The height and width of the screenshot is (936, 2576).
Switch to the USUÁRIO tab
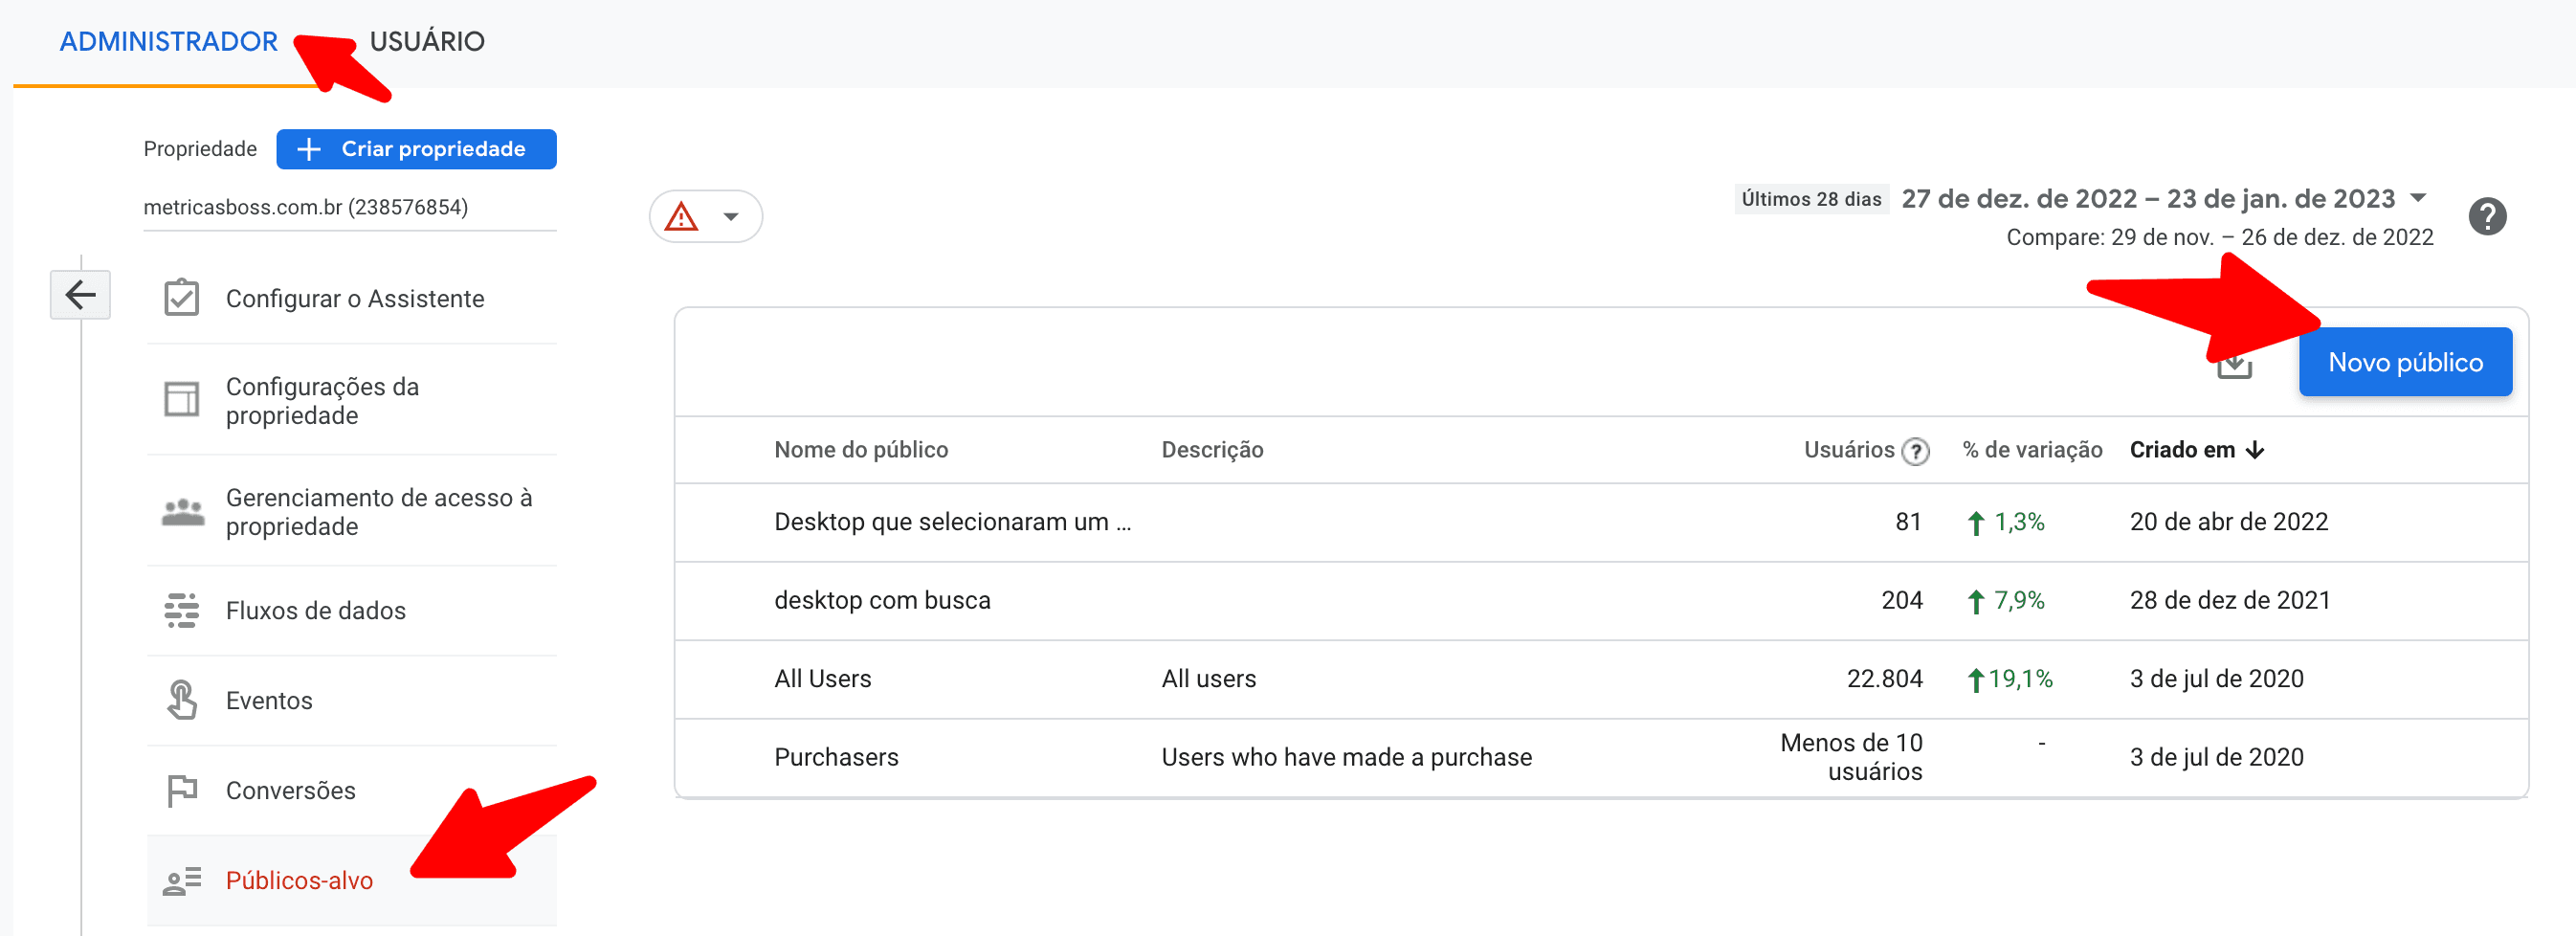(427, 41)
